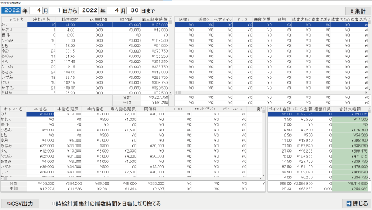Click the 送迎1 column header
This screenshot has height=210, width=372.
pos(184,20)
